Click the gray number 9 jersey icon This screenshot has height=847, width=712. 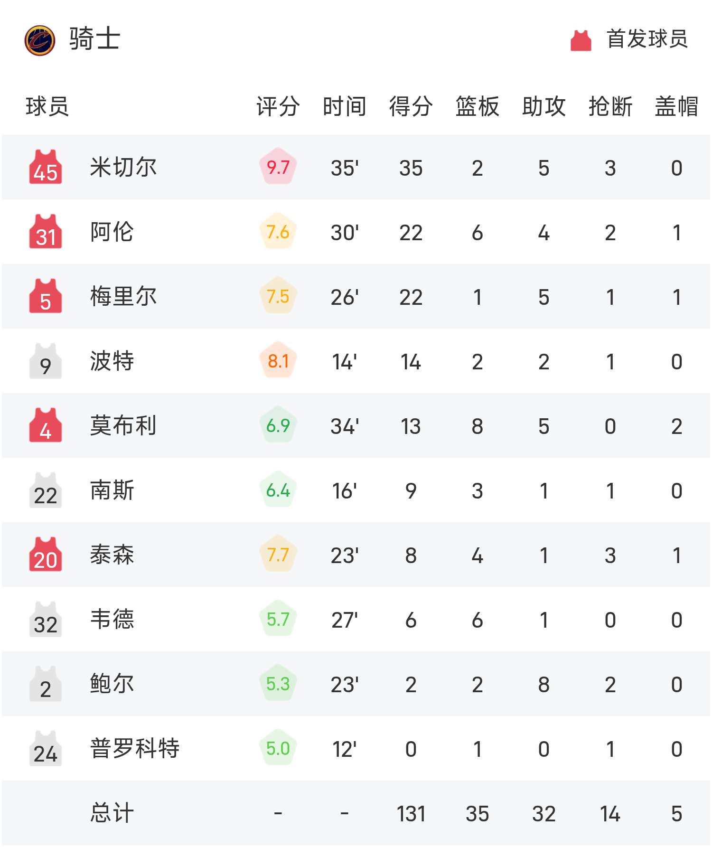point(46,361)
